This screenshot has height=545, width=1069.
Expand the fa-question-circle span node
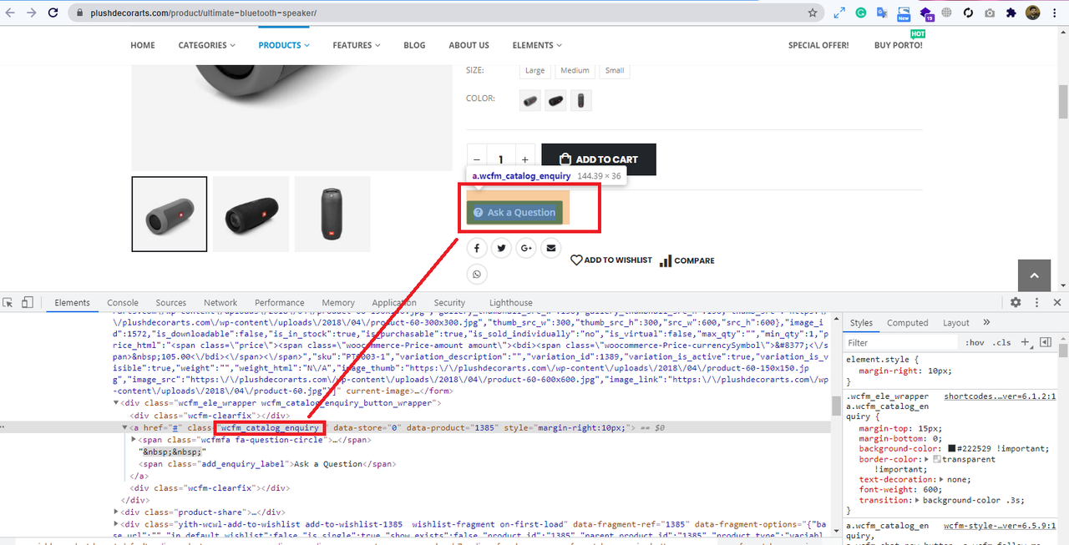pos(135,439)
